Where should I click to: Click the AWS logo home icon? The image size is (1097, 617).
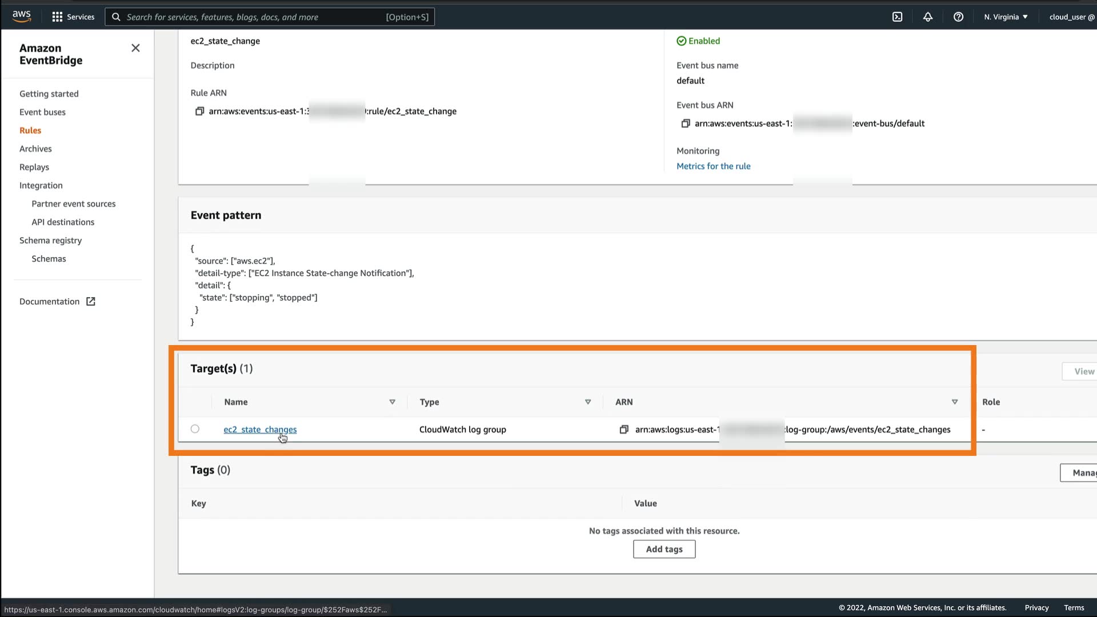pyautogui.click(x=21, y=16)
